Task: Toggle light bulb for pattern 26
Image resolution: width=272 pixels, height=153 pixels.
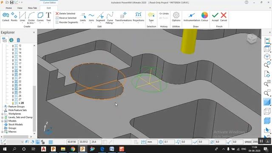Action: [x=13, y=96]
